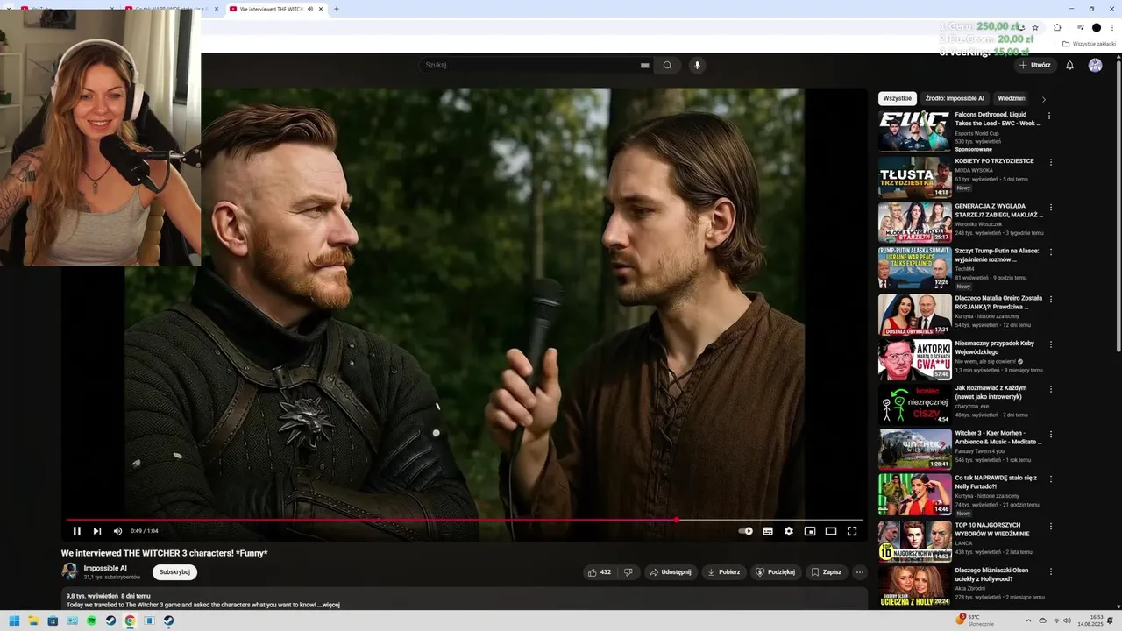Open Chrome profile avatar
Screen dimensions: 1122x631
pos(1096,27)
